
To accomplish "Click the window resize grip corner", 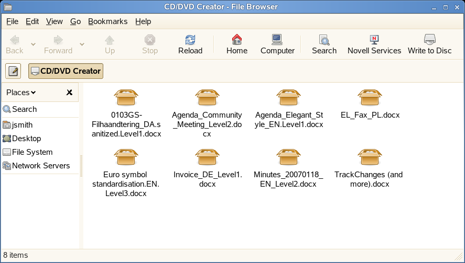I will (459, 257).
